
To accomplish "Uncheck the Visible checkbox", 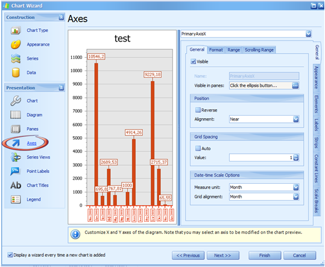I will click(x=193, y=61).
